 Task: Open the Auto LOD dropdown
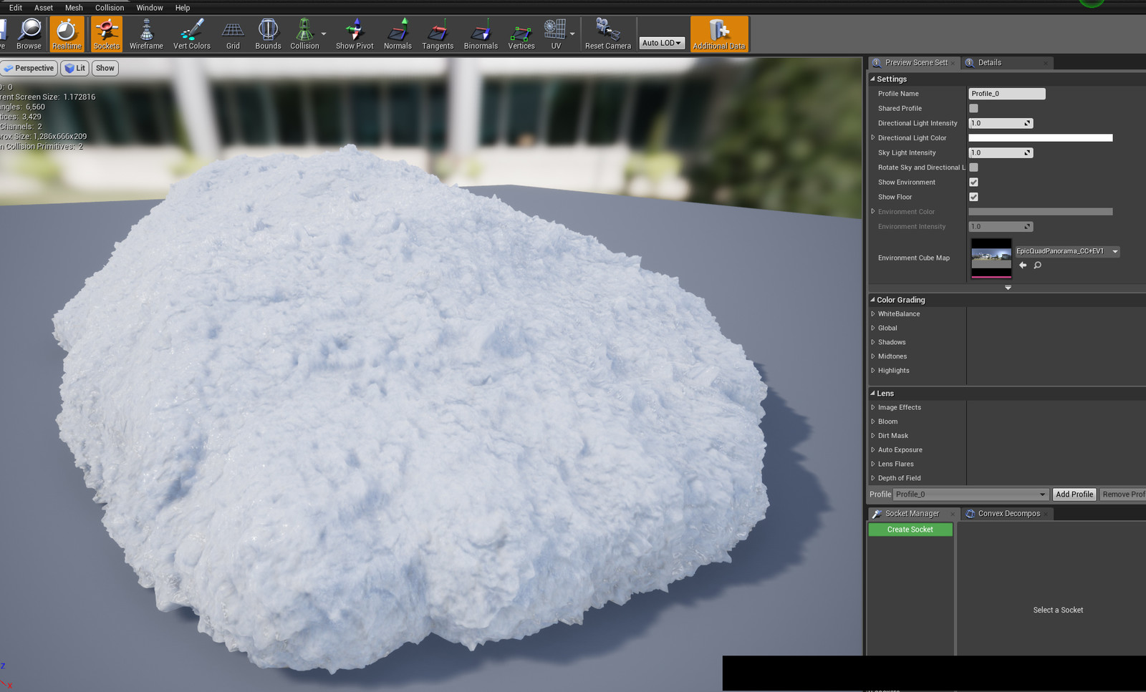coord(661,43)
